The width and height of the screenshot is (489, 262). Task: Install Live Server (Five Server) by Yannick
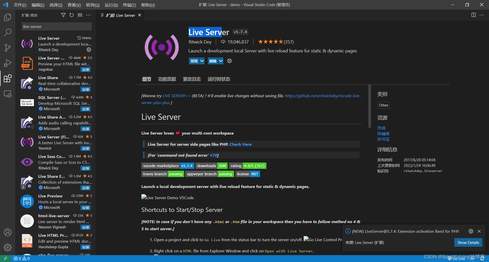(x=86, y=148)
